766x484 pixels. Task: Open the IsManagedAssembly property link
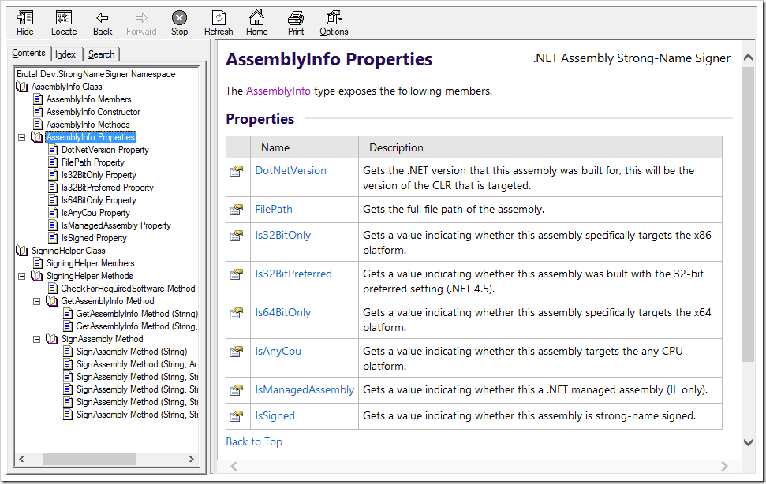pyautogui.click(x=305, y=390)
